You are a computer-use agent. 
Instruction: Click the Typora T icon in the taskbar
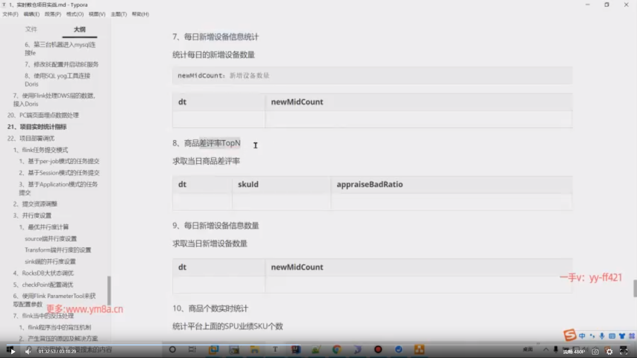click(x=275, y=349)
